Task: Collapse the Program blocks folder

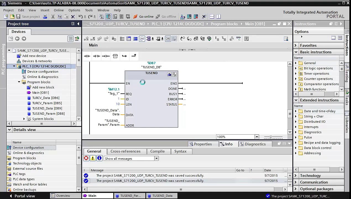Action: pyautogui.click(x=19, y=82)
